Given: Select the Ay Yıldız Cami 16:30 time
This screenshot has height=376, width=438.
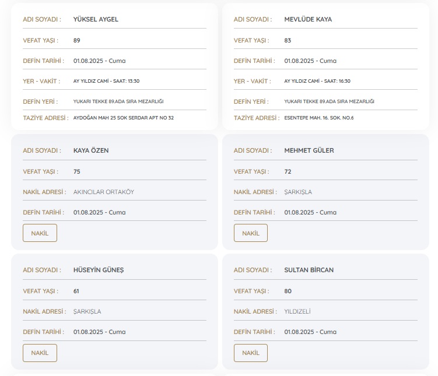Looking at the screenshot, I should 317,81.
